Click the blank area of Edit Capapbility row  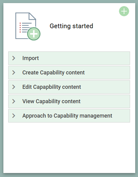105,87
